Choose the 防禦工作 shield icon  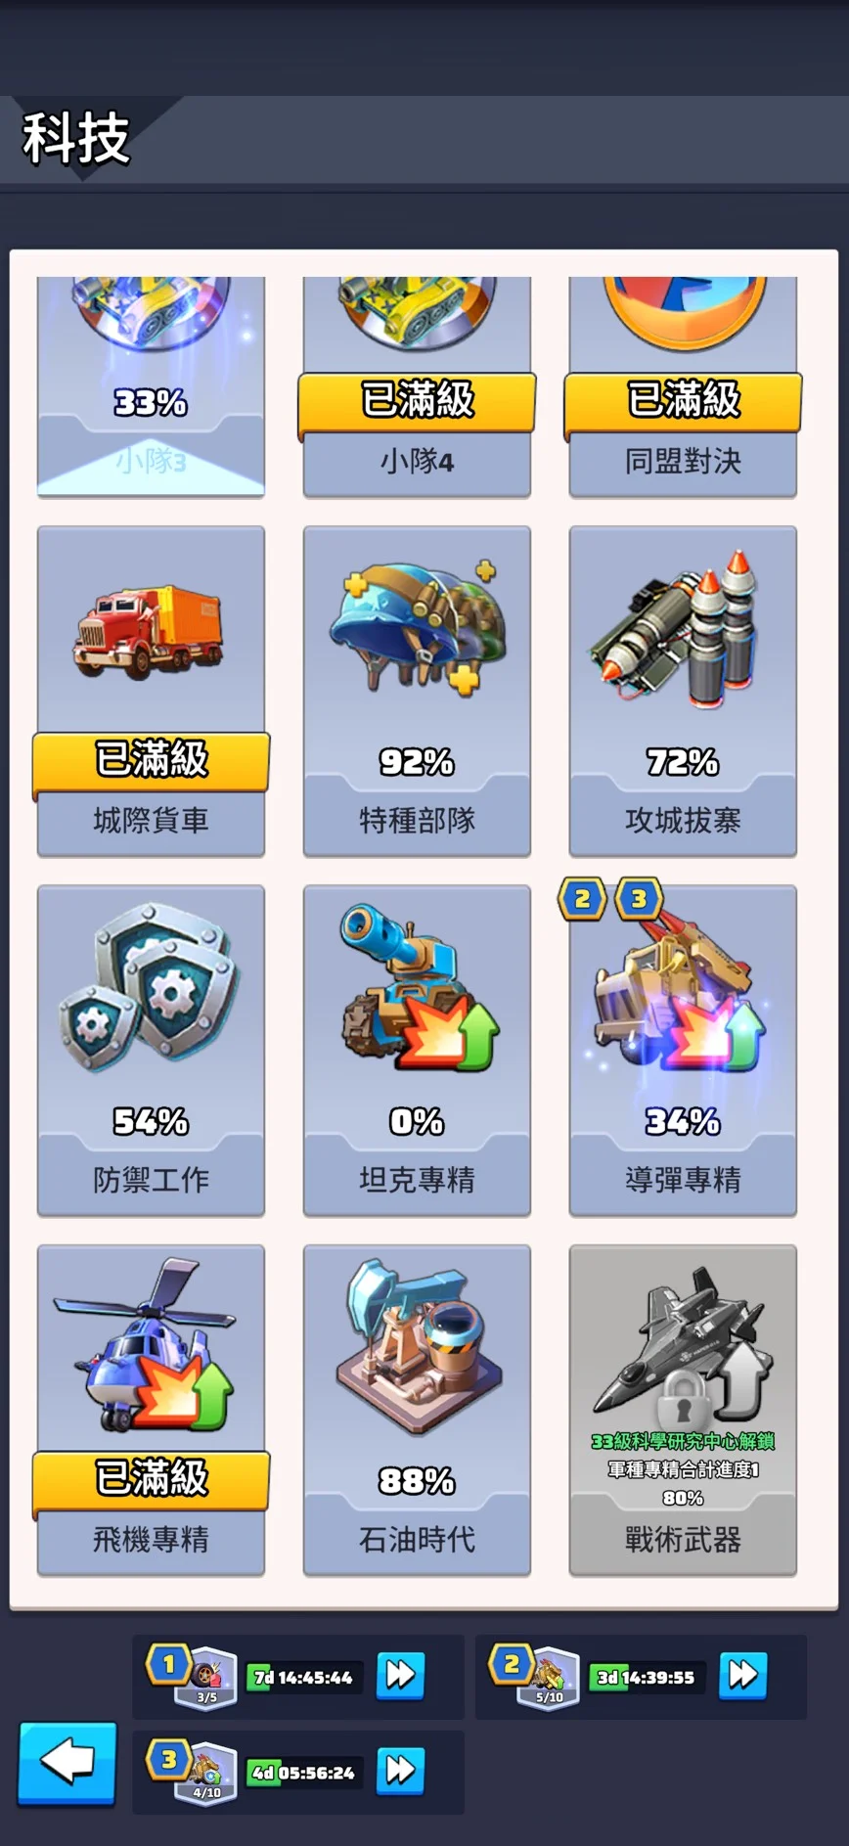[150, 986]
